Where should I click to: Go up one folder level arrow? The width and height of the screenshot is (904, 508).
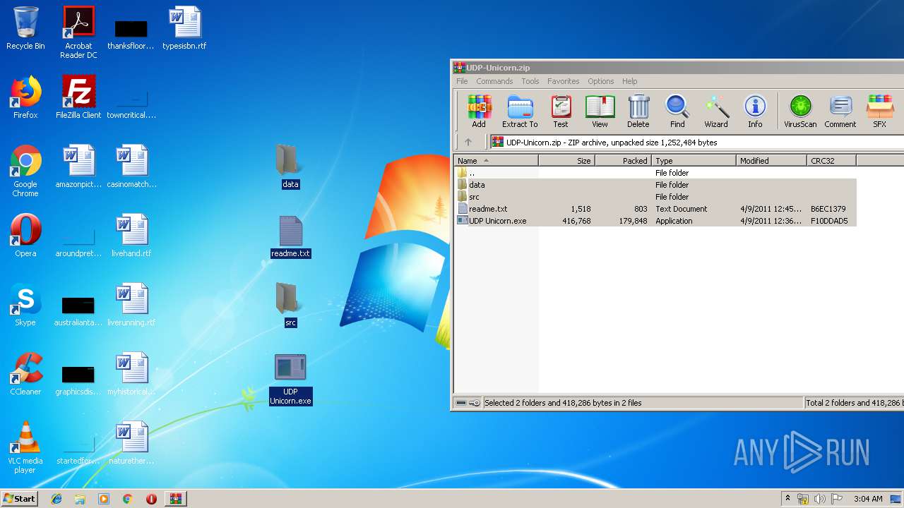point(468,142)
